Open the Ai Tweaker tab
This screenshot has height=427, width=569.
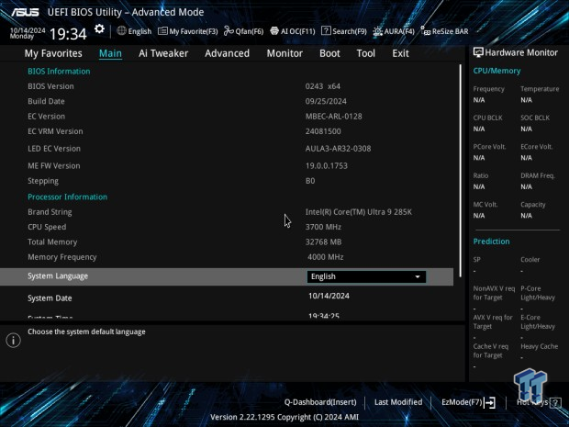pos(163,53)
